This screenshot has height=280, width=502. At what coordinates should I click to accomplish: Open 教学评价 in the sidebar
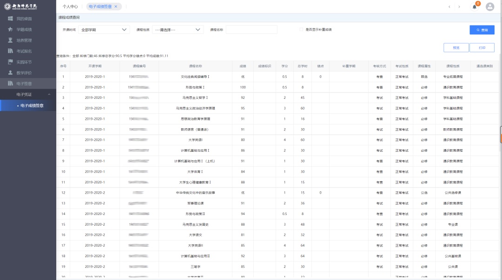(24, 73)
